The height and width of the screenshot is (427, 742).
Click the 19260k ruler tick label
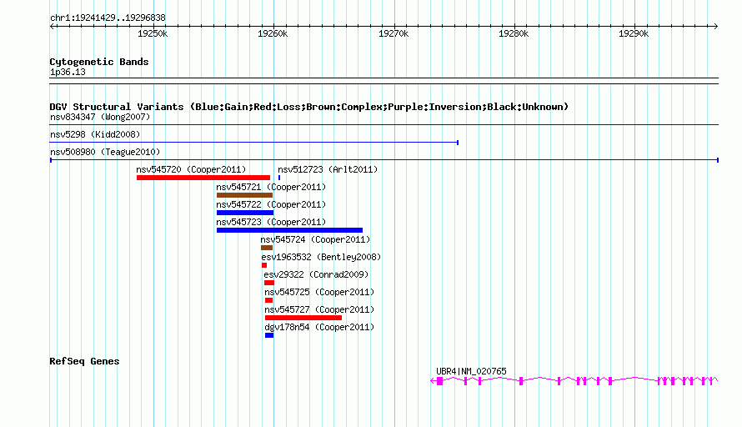point(273,34)
